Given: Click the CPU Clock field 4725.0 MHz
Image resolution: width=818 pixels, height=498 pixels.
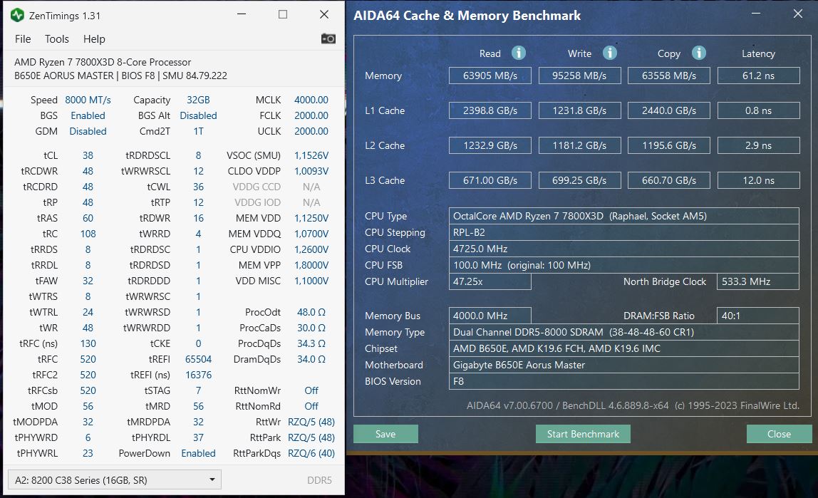Looking at the screenshot, I should click(624, 249).
